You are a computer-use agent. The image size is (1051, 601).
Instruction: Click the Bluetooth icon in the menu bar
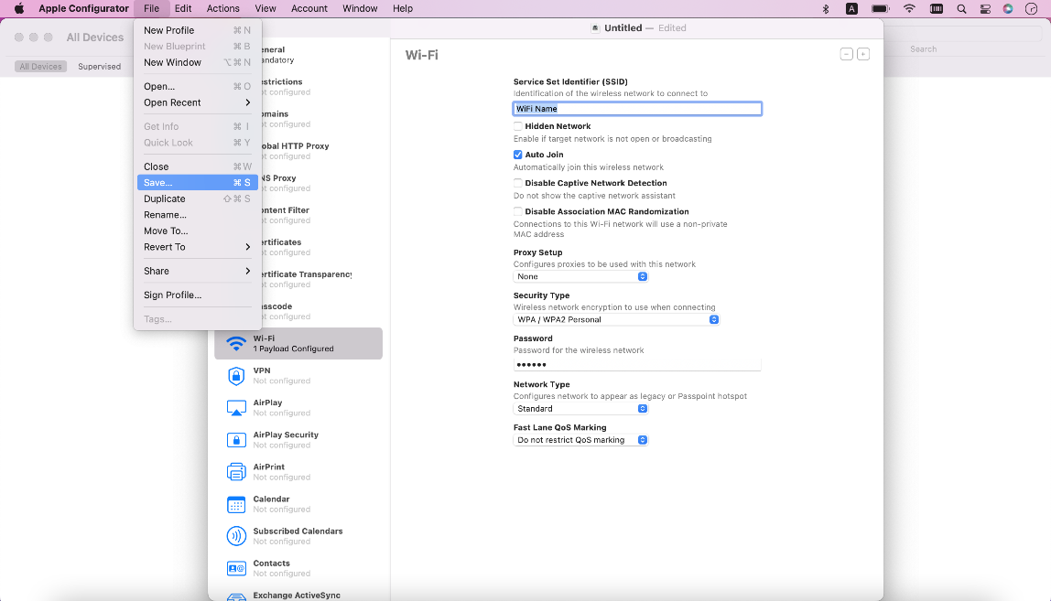click(x=826, y=9)
